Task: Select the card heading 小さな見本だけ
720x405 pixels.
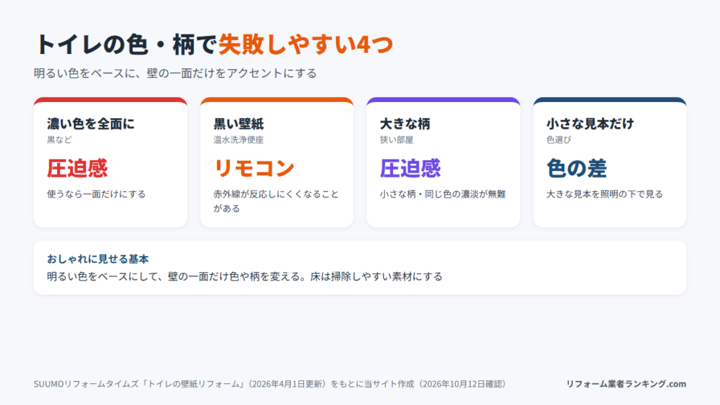Action: click(590, 124)
